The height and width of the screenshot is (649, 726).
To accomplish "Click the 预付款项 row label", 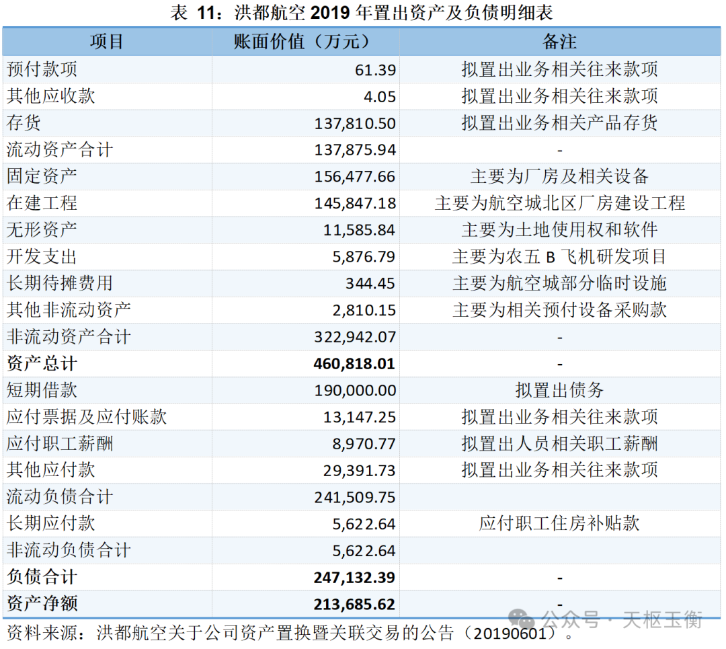I will coord(42,69).
